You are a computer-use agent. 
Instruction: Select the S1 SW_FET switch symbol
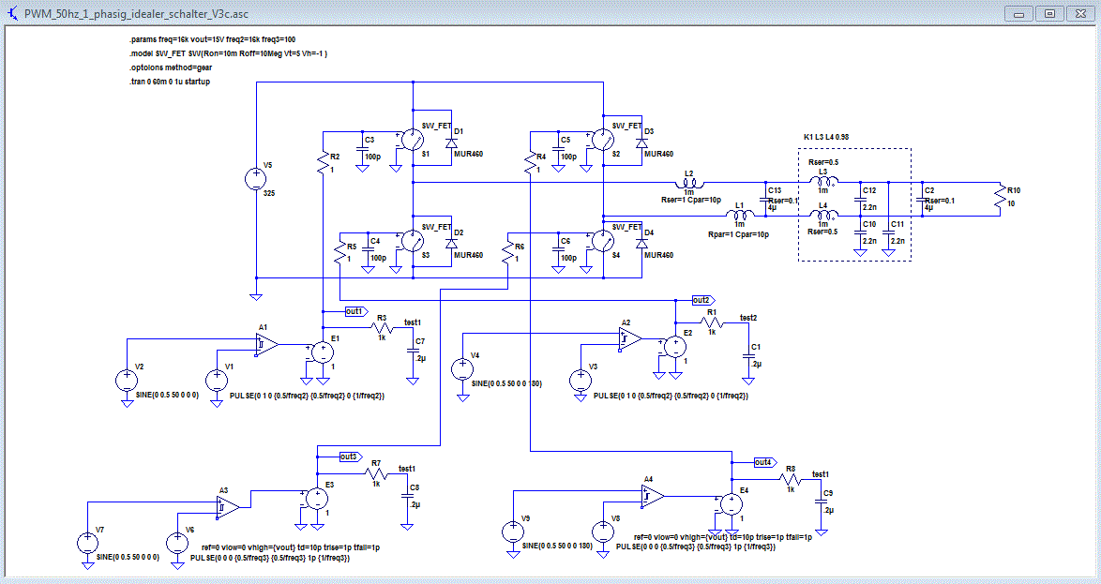tap(412, 140)
